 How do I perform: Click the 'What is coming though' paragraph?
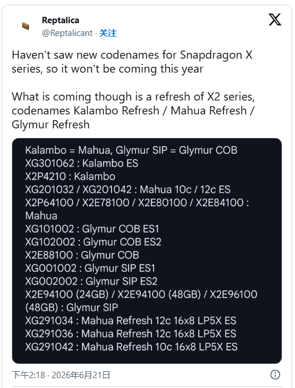133,110
